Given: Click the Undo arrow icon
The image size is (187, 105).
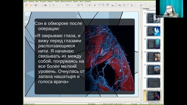Looking at the screenshot, I should click(x=67, y=5).
